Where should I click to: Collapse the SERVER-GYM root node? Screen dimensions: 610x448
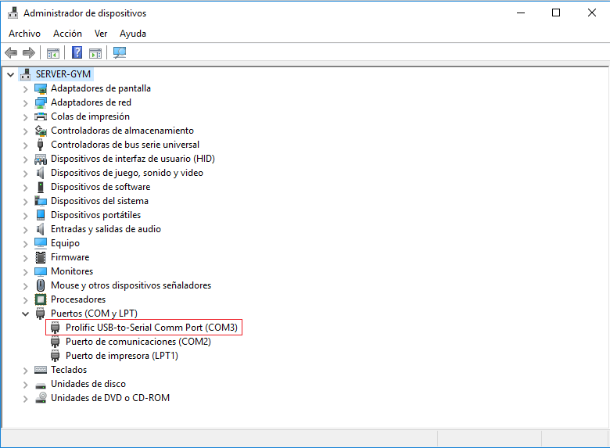click(x=10, y=74)
